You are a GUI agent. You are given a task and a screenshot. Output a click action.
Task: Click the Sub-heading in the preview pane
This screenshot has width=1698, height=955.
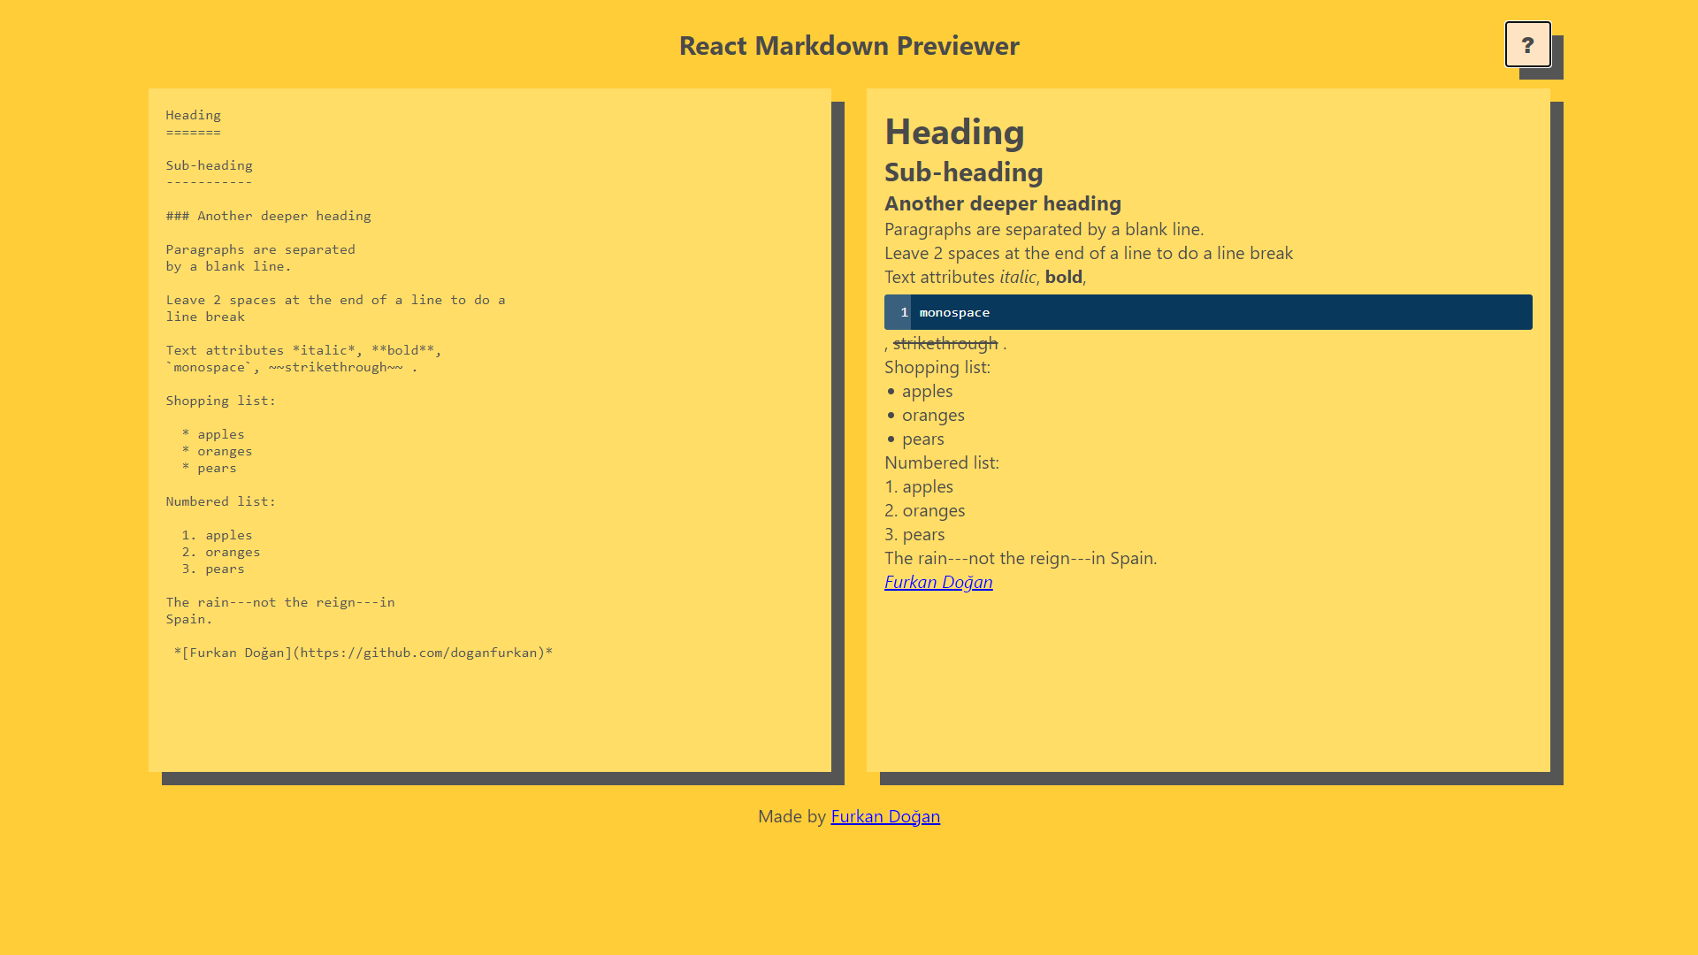point(963,172)
